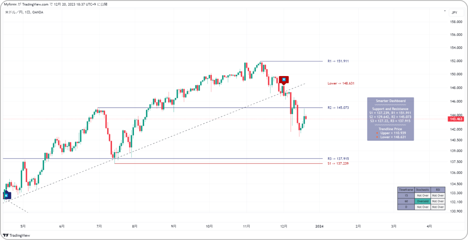
Task: Click the R3 -> 137.915 level label
Action: (338, 159)
